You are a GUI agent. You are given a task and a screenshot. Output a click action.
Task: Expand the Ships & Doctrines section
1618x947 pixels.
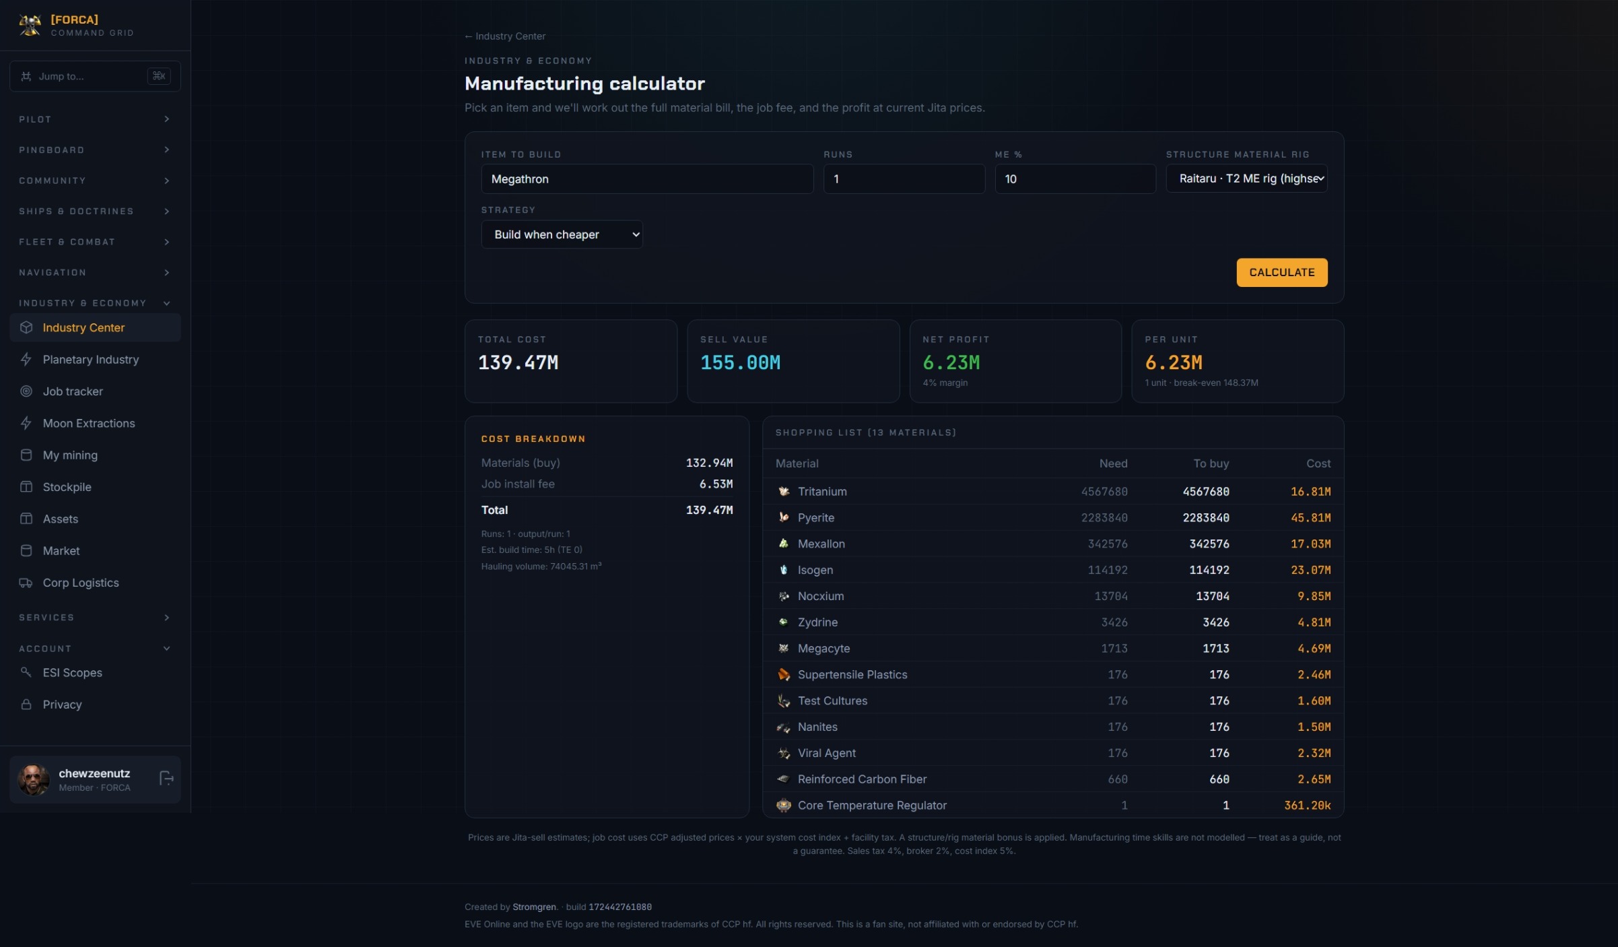[x=95, y=211]
